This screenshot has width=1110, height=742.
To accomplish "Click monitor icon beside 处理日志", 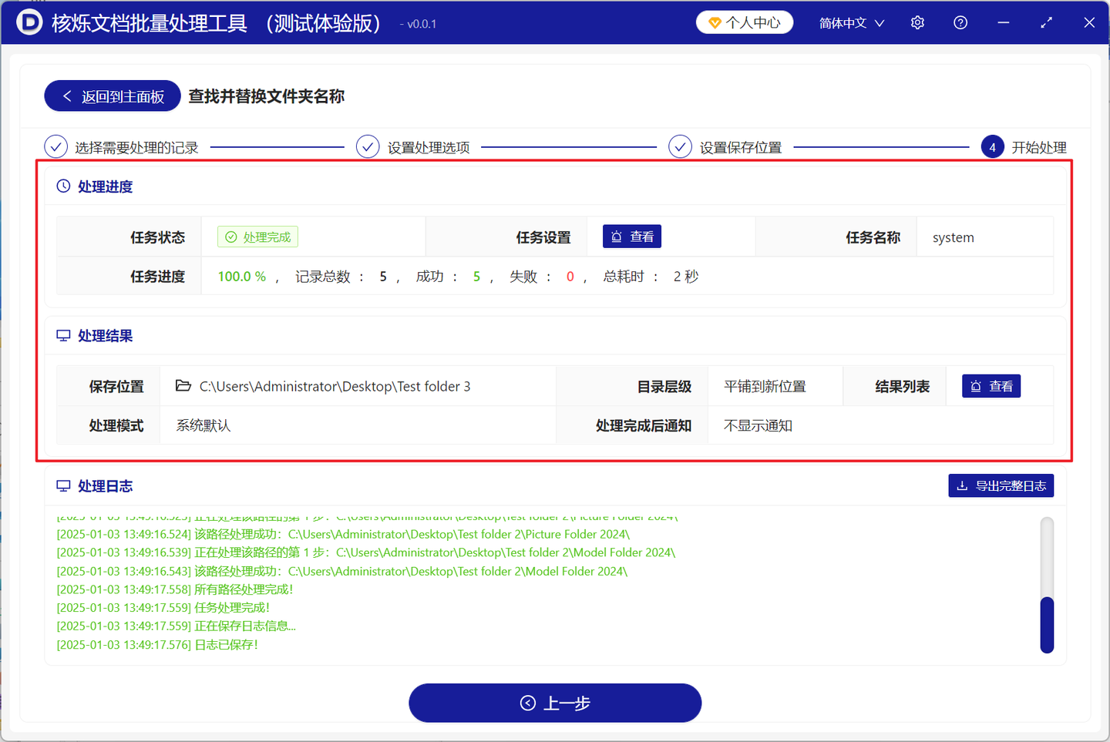I will (x=63, y=486).
